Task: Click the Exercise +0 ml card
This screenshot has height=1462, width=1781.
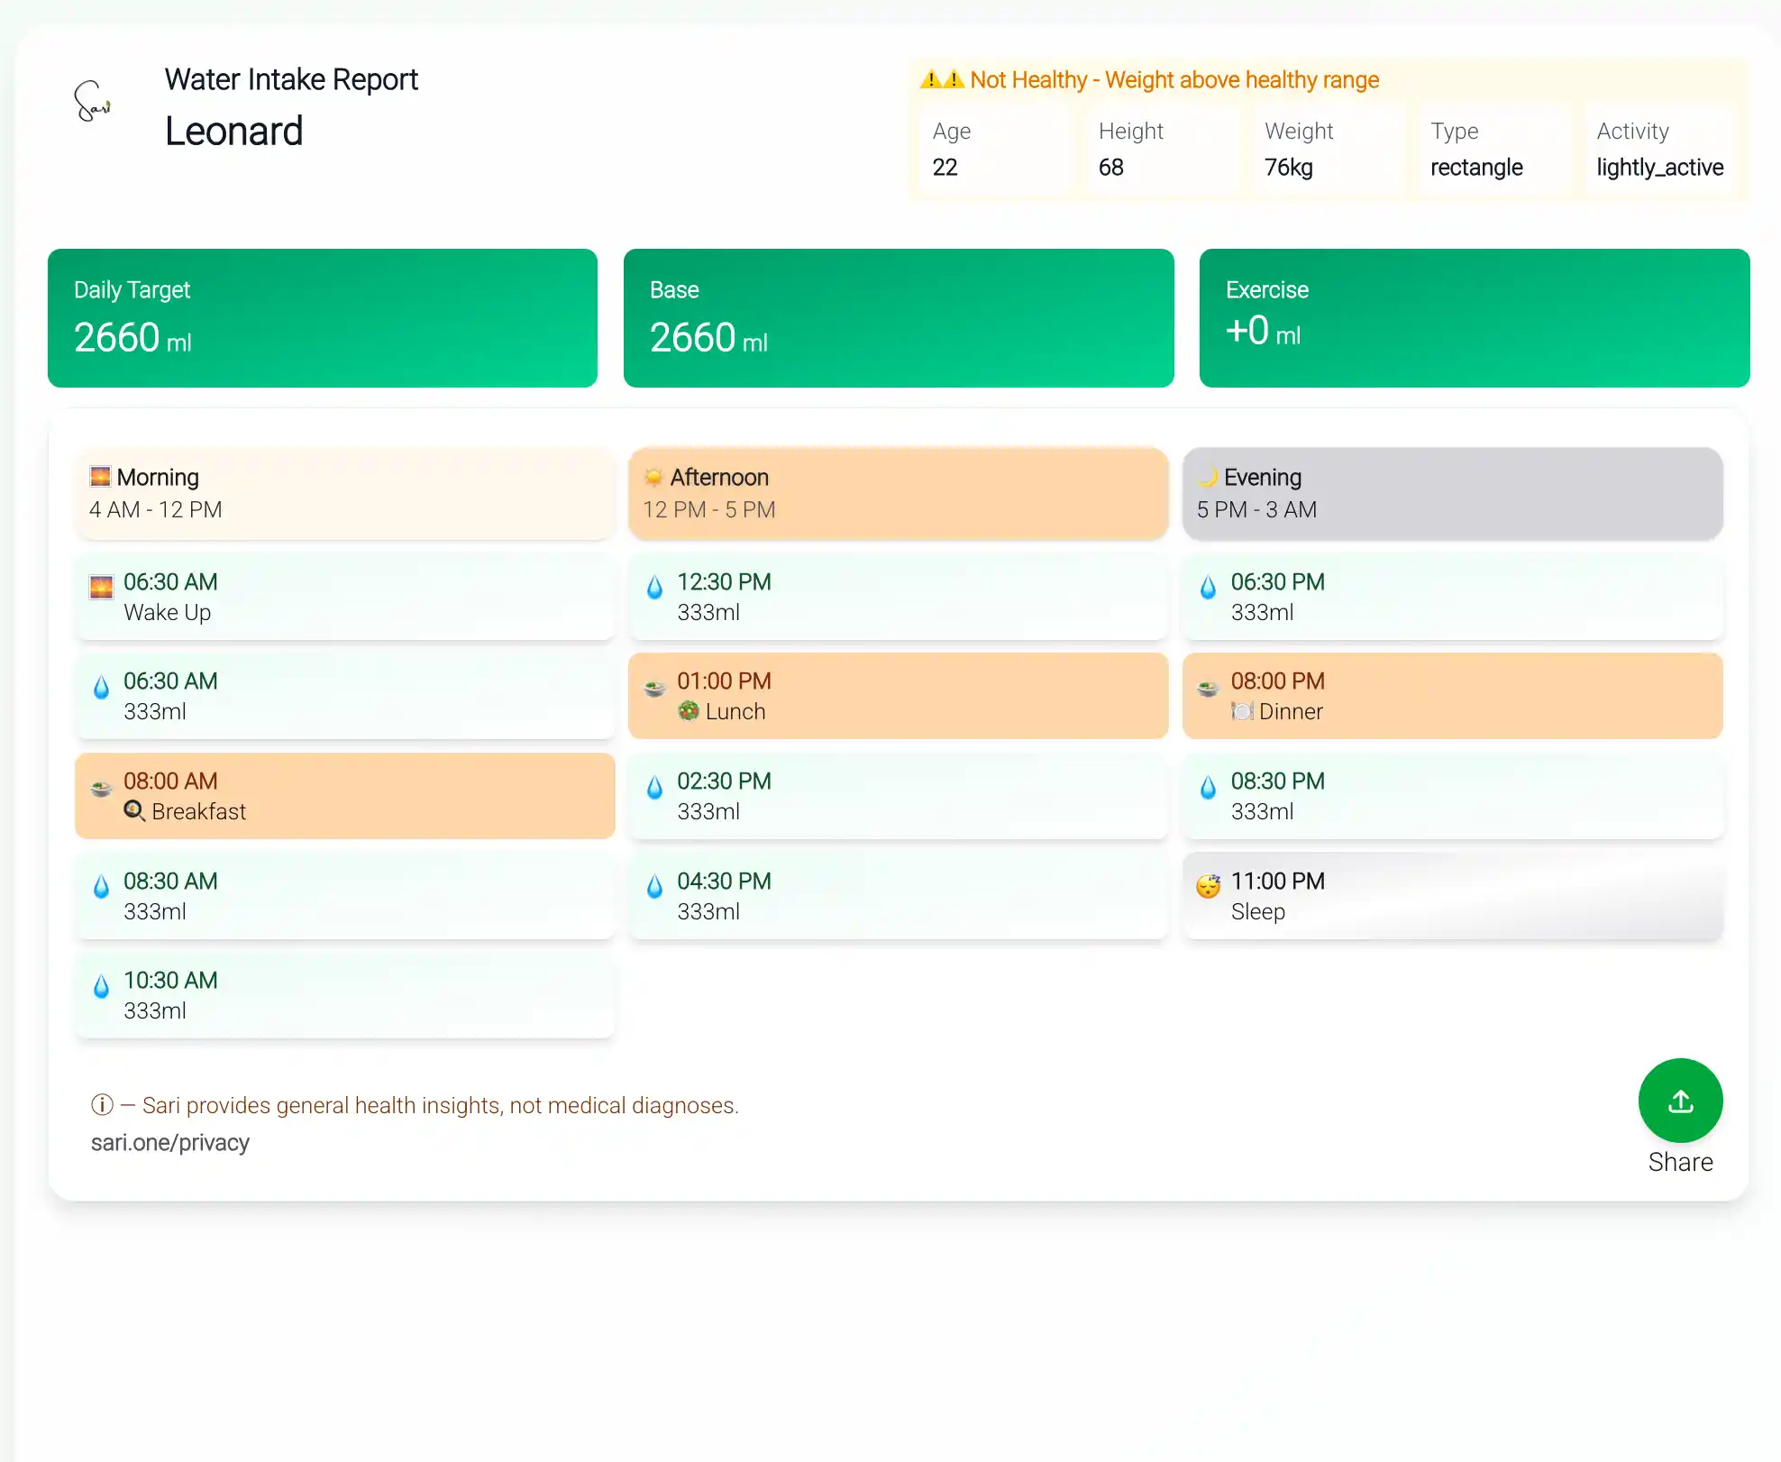Action: [x=1474, y=318]
